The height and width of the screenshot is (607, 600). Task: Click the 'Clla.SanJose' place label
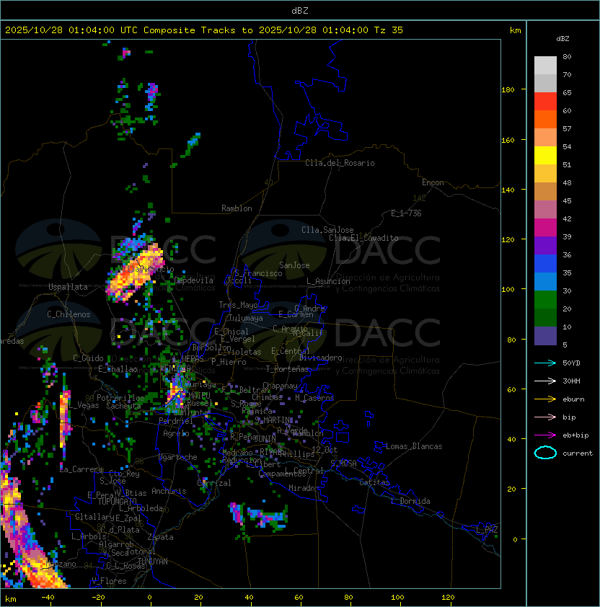[327, 230]
